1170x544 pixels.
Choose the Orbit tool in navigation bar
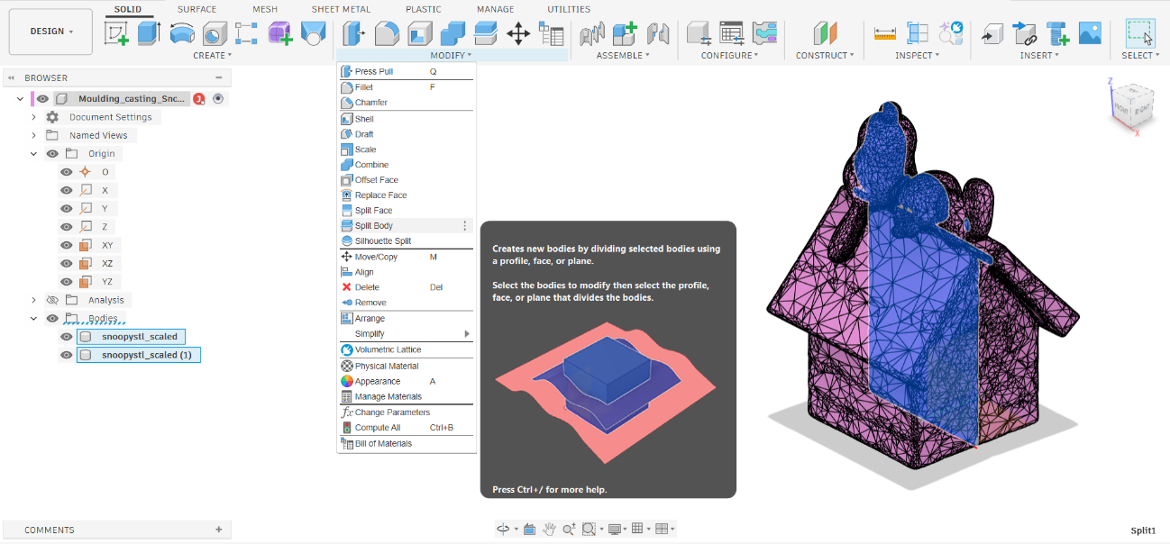pyautogui.click(x=503, y=529)
